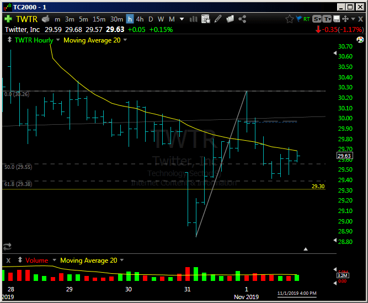This screenshot has width=368, height=303.
Task: Switch to the 3m timeframe
Action: [x=70, y=19]
